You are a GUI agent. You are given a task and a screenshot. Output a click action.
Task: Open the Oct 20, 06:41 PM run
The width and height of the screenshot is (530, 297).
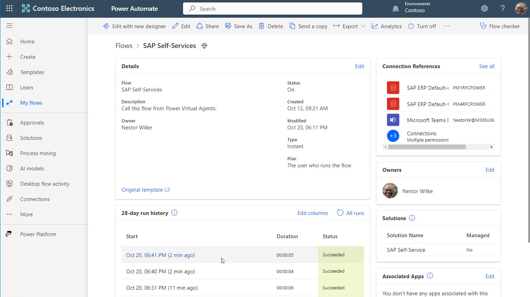pos(160,255)
